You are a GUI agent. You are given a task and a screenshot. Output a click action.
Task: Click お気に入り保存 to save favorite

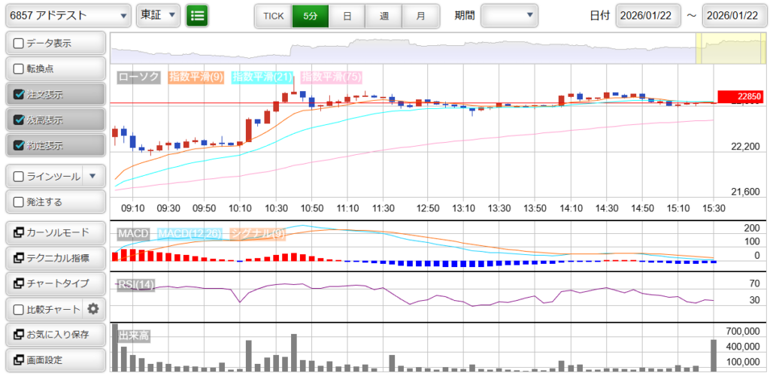click(x=54, y=334)
